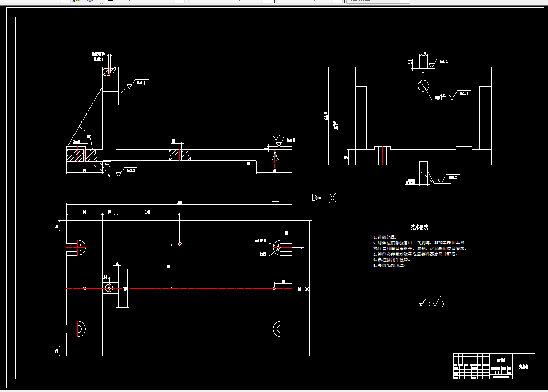Viewport: 548px width, 392px height.
Task: Select the UCS origin square marker
Action: [275, 198]
